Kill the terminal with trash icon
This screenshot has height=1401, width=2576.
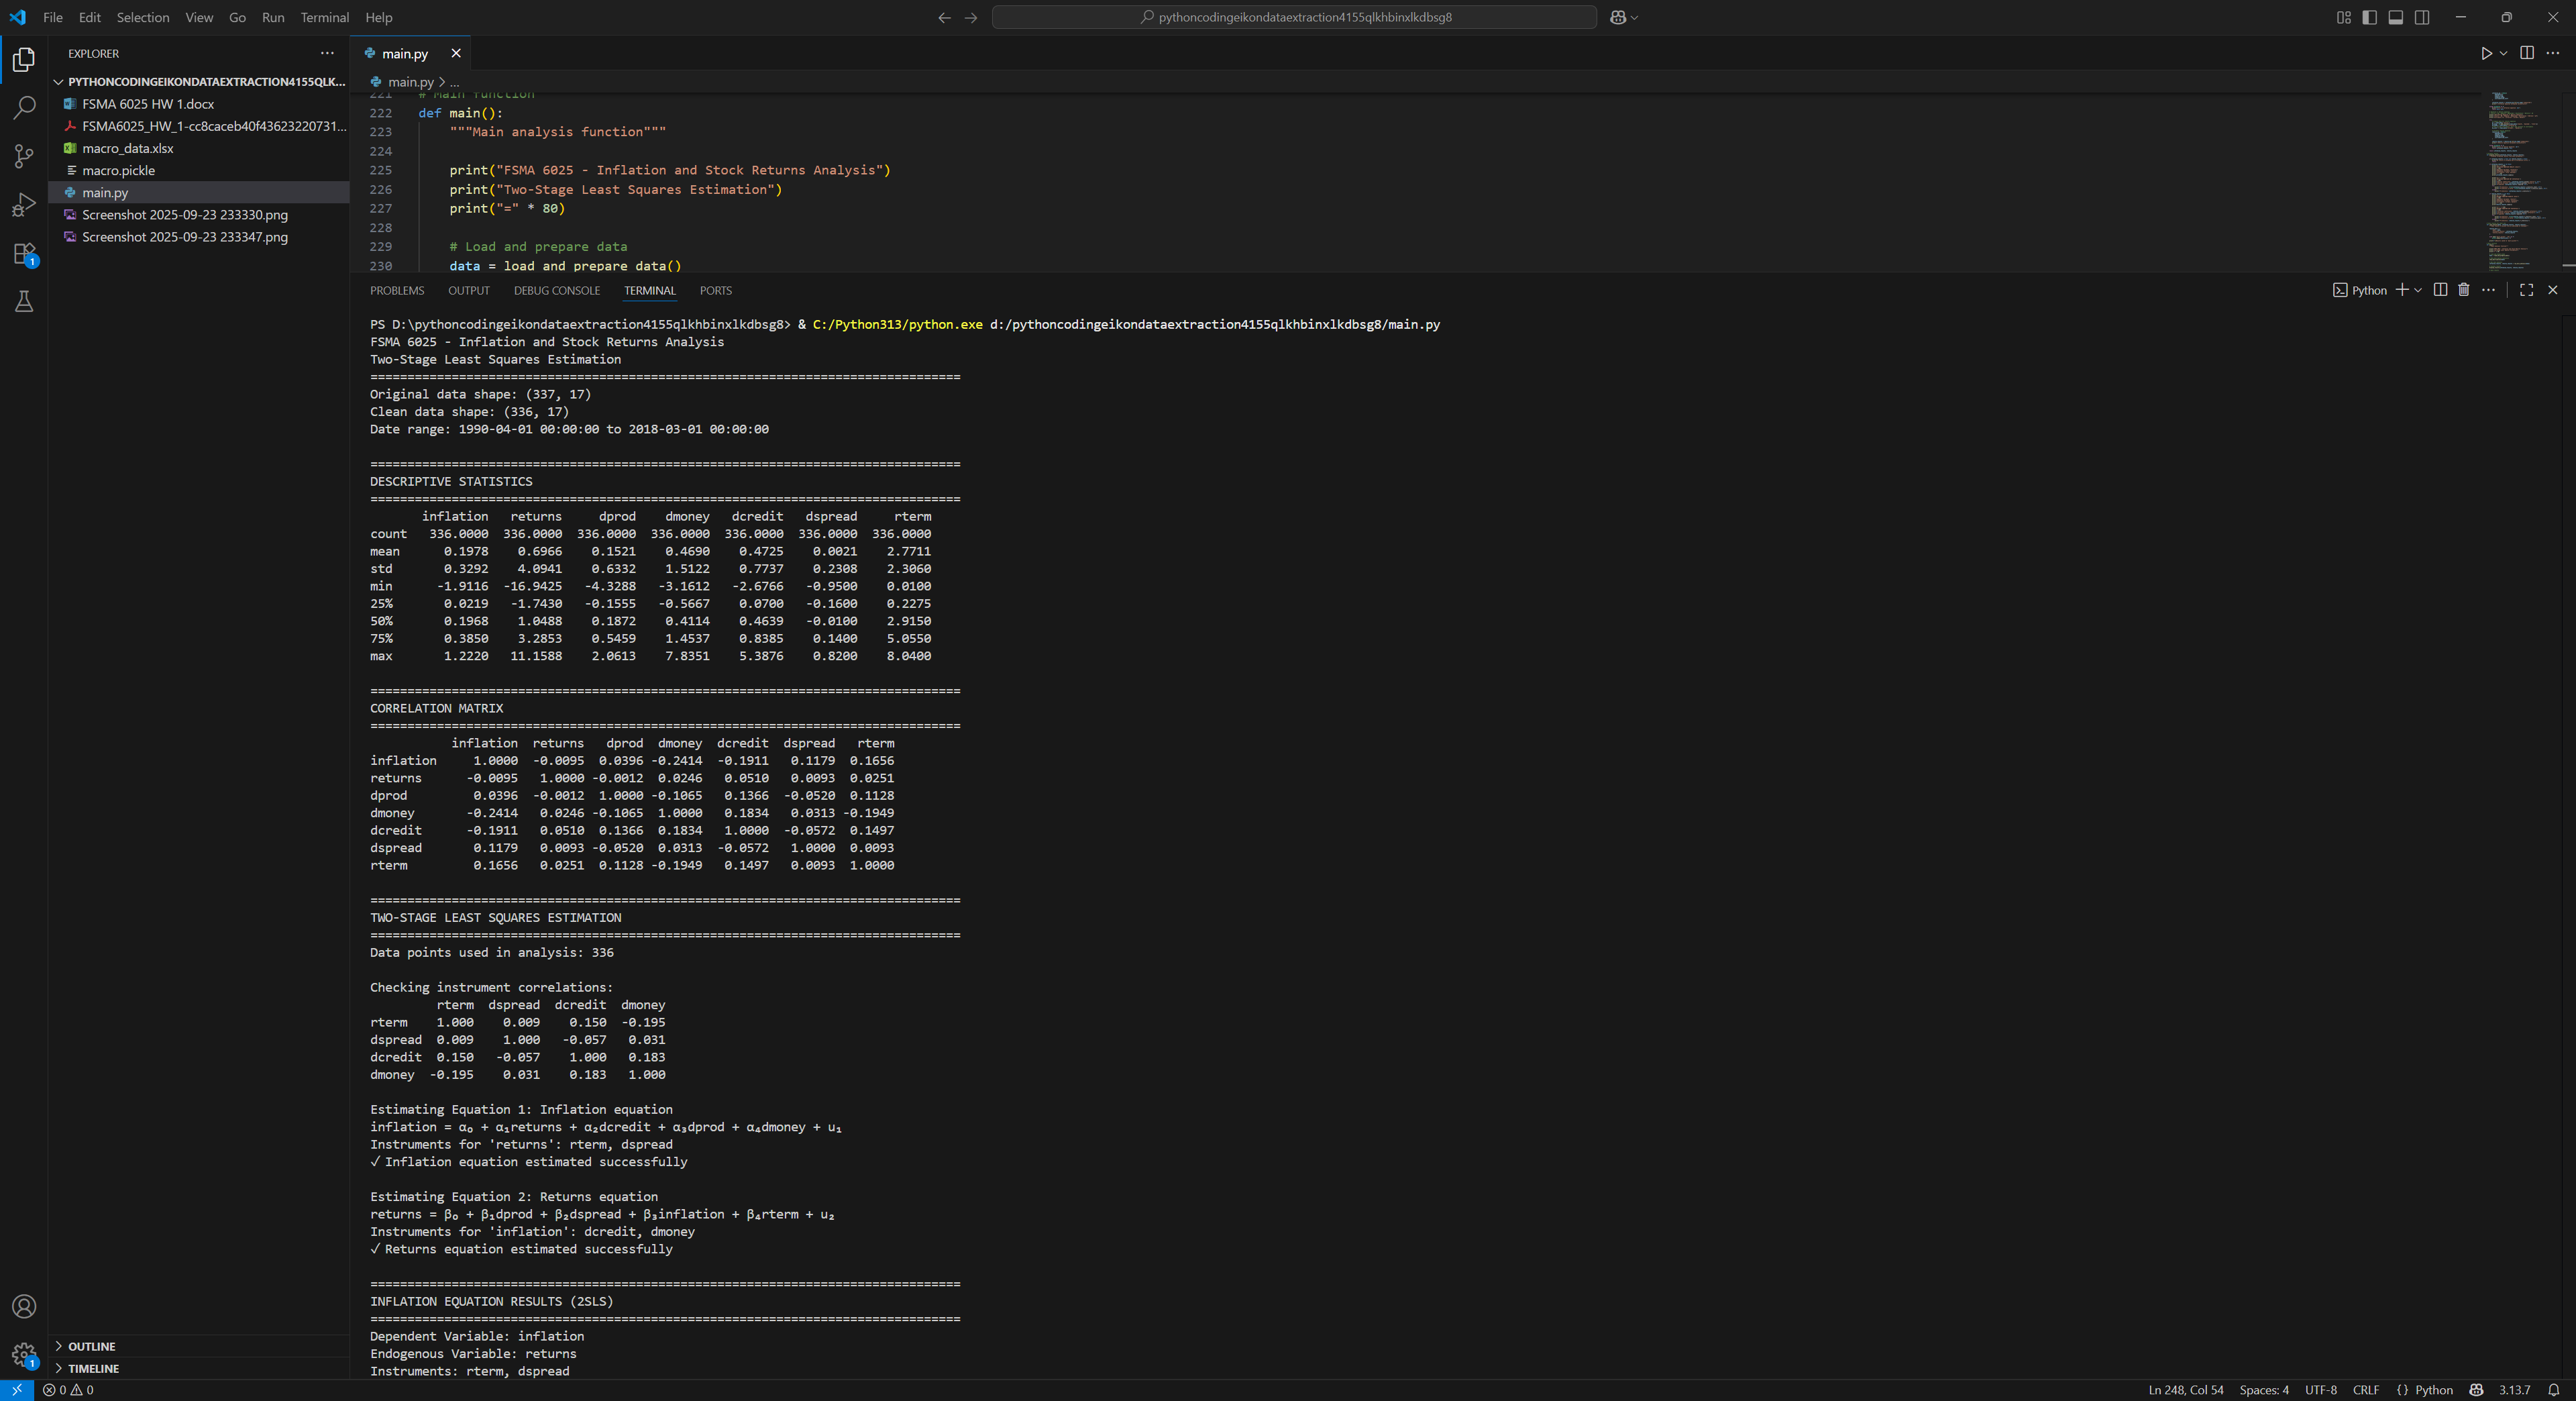(2463, 290)
